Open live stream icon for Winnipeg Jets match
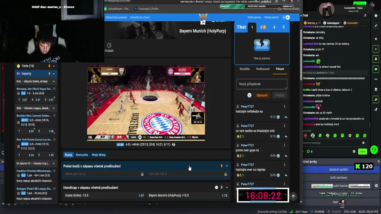The height and width of the screenshot is (214, 381). (54, 89)
